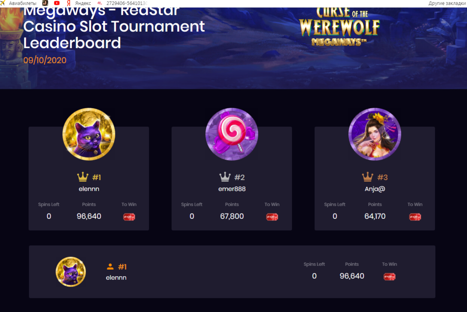Image resolution: width=467 pixels, height=312 pixels.
Task: Click elennn's red To Win prize ticket
Action: (x=129, y=217)
